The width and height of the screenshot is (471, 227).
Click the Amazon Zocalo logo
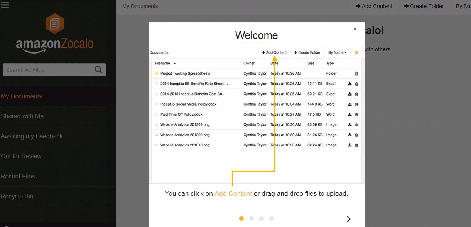pyautogui.click(x=54, y=34)
